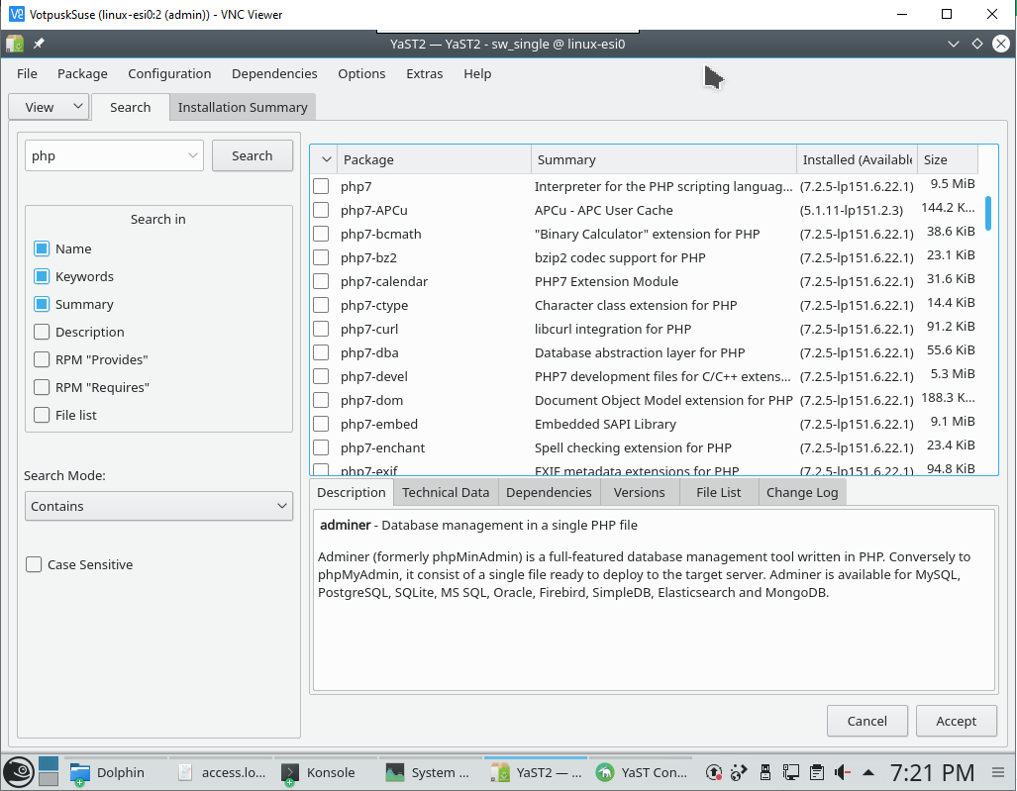Toggle the Summary search checkbox
This screenshot has height=791, width=1017.
[42, 304]
